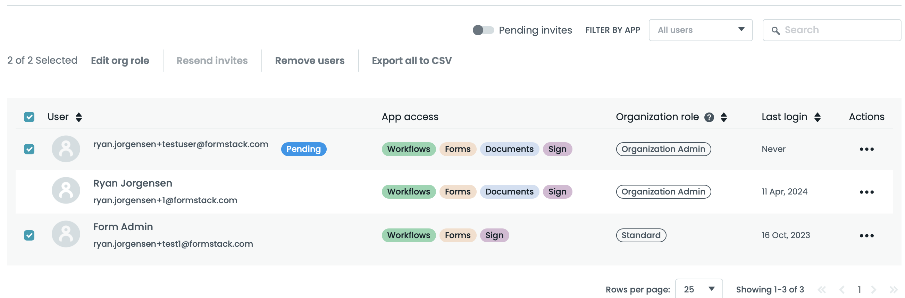Deselect the pending testuser row checkbox

coord(29,149)
